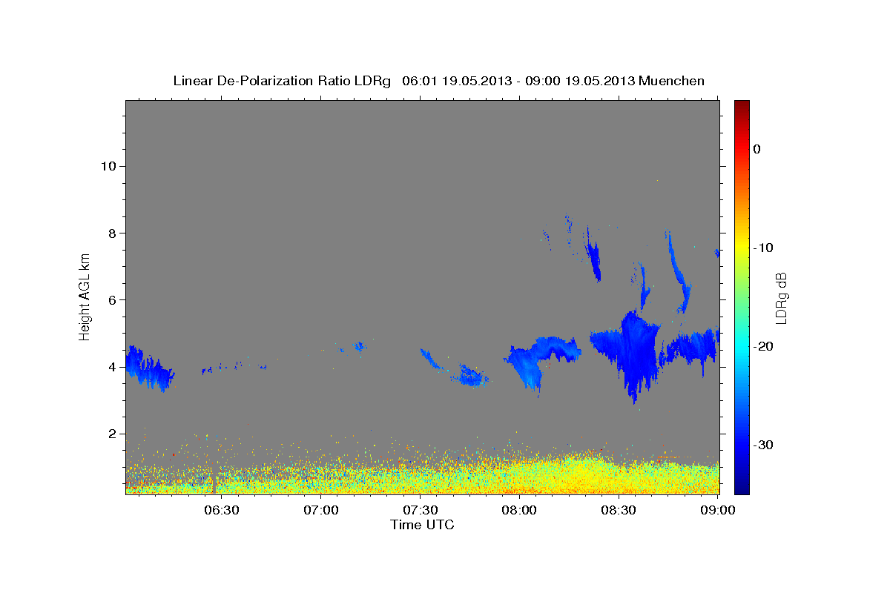Click the dark blue bottom of colorbar
The width and height of the screenshot is (890, 593).
point(742,486)
